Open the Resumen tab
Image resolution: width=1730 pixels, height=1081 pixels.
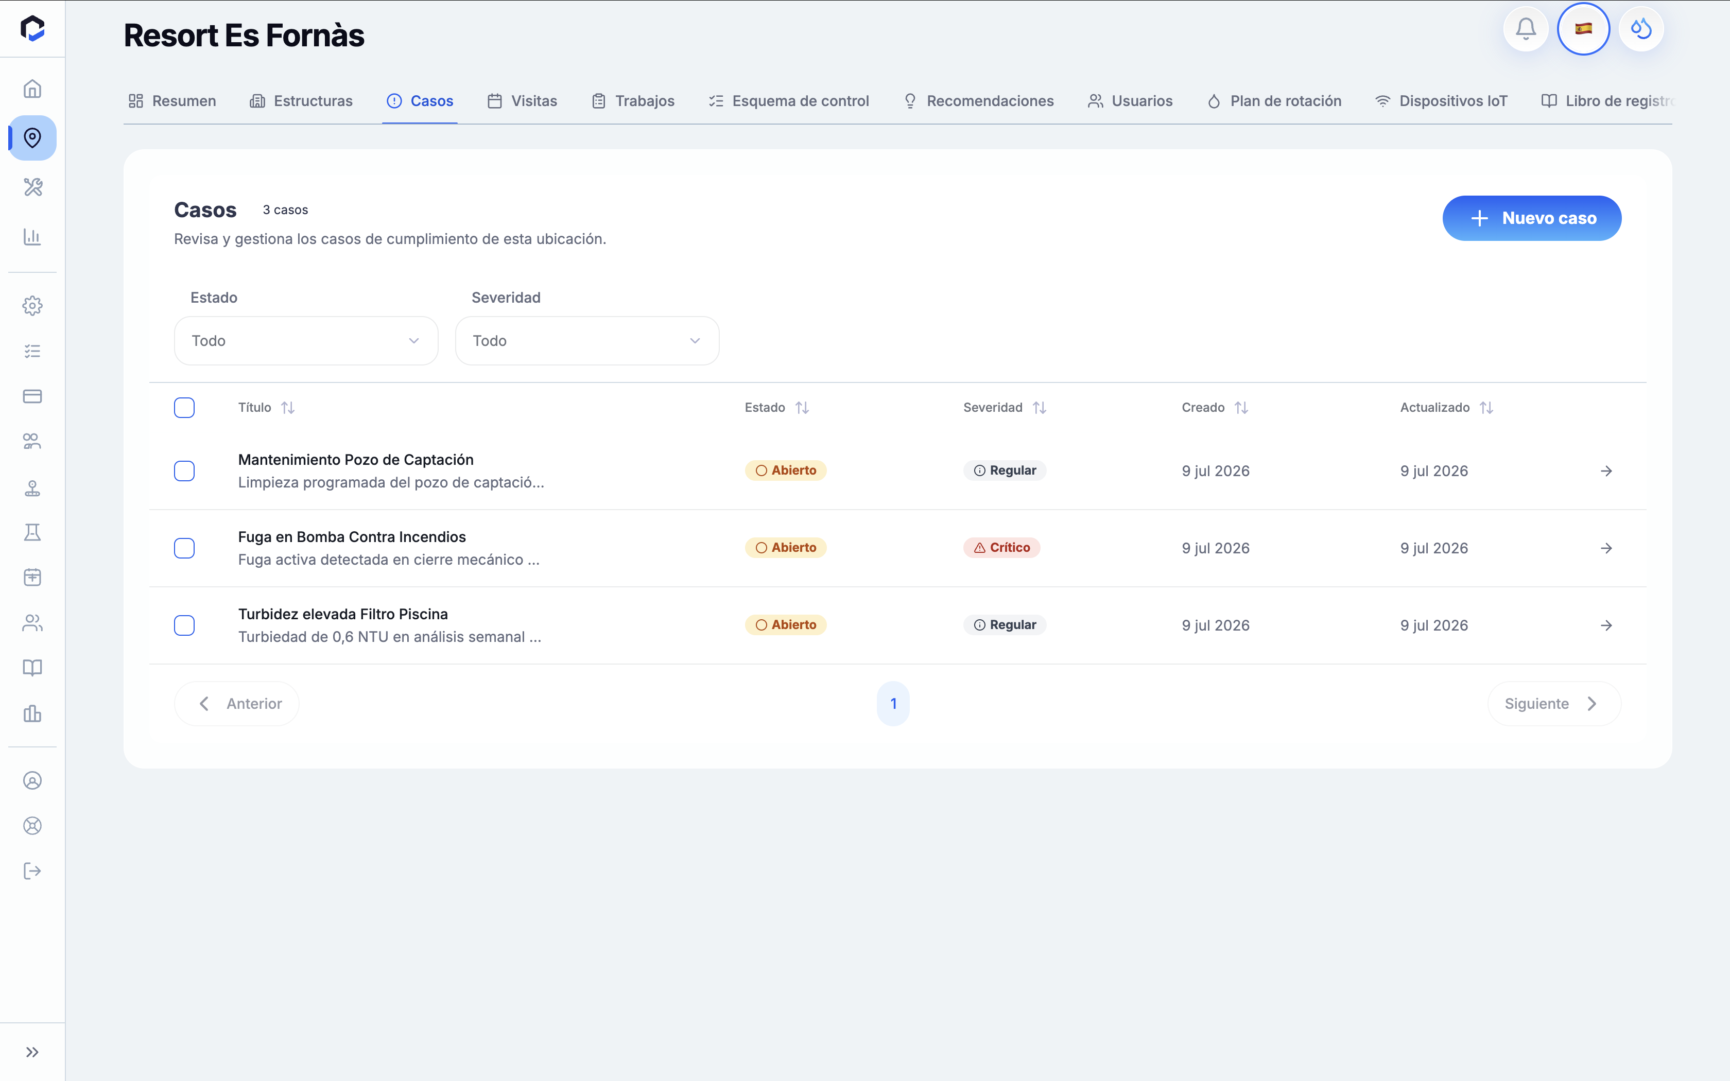(172, 101)
